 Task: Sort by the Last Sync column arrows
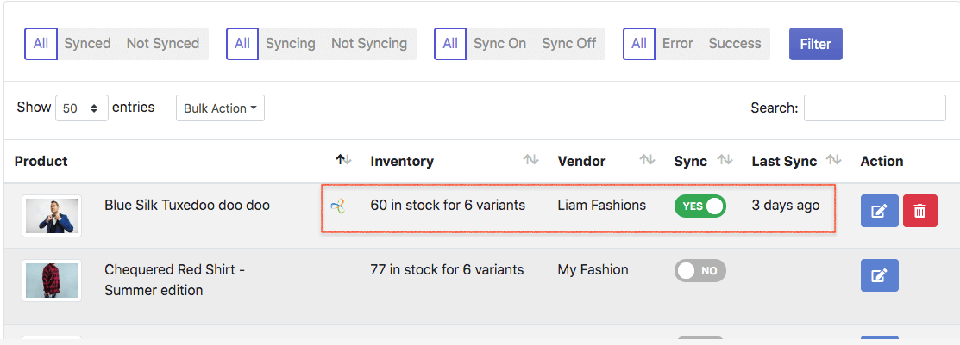click(x=833, y=161)
